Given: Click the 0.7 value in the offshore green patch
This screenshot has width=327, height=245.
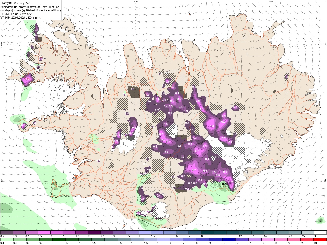Looking at the screenshot, I should [319, 221].
